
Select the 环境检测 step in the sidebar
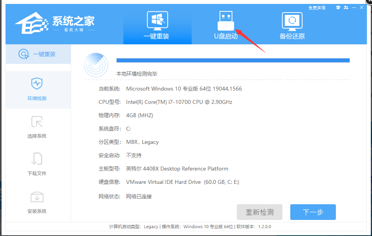38,90
